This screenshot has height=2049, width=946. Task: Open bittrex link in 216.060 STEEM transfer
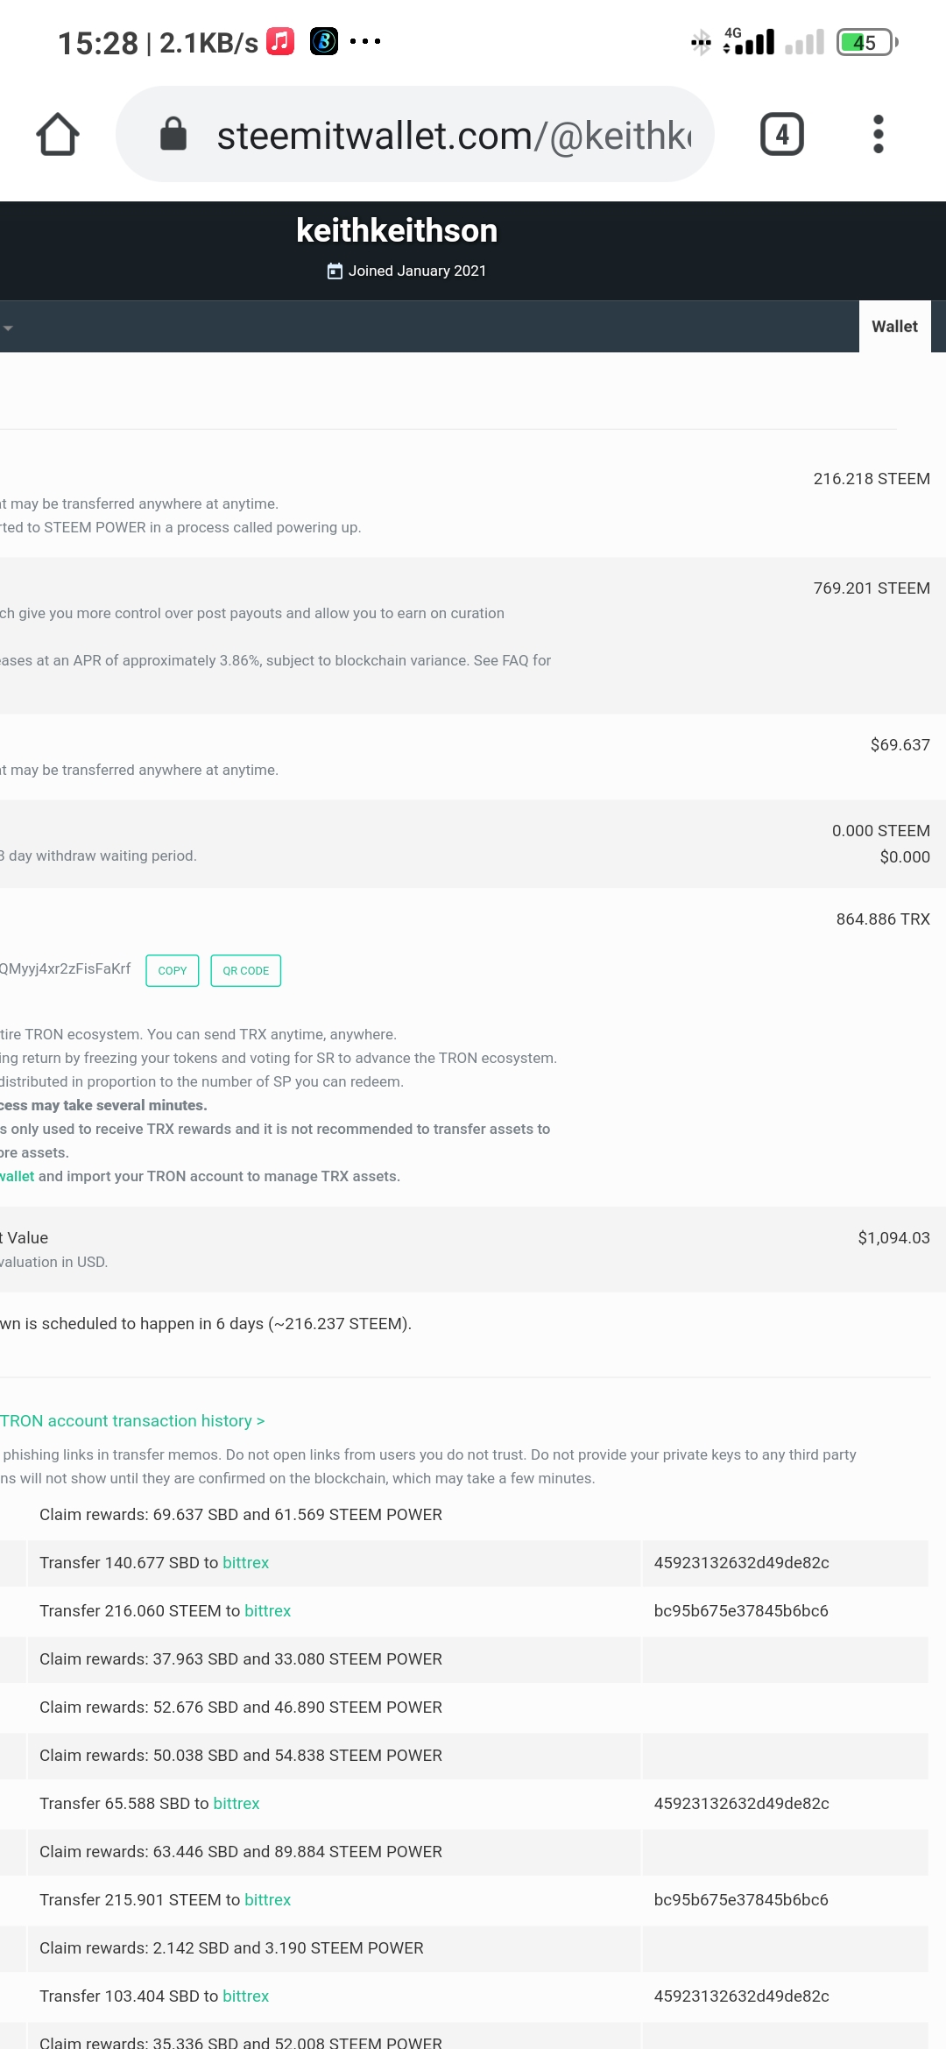(x=267, y=1611)
